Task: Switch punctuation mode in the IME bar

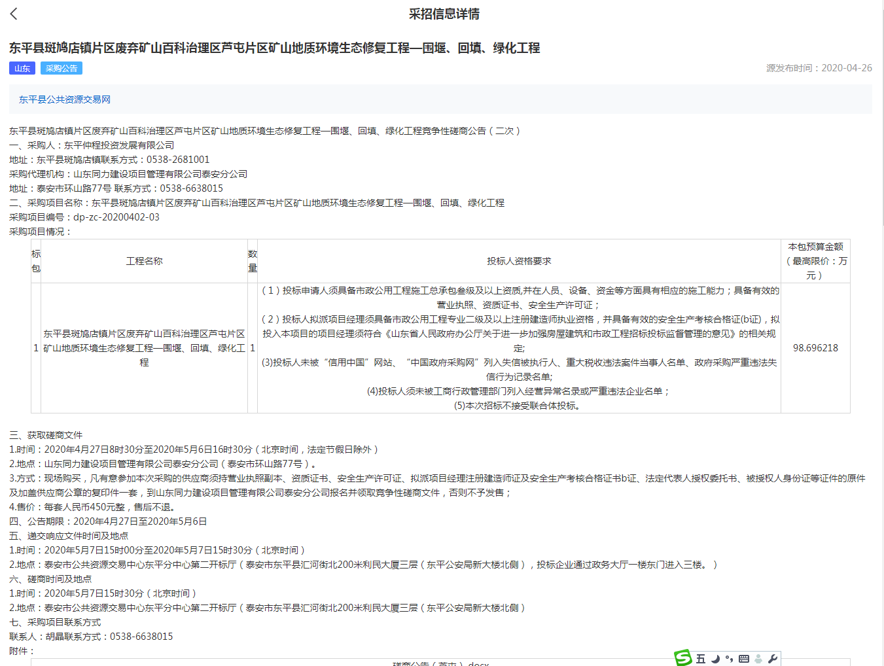Action: coord(729,659)
